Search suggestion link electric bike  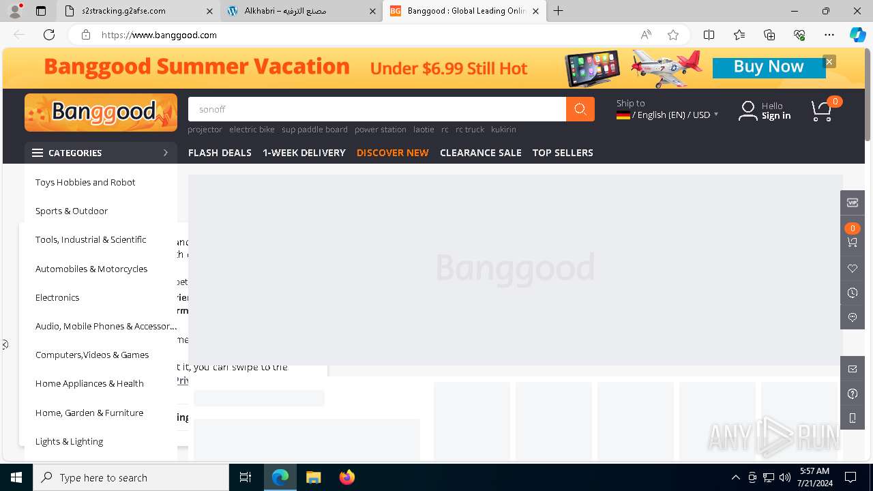tap(252, 130)
